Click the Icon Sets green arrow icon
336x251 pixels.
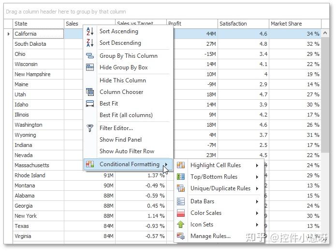pos(181,225)
